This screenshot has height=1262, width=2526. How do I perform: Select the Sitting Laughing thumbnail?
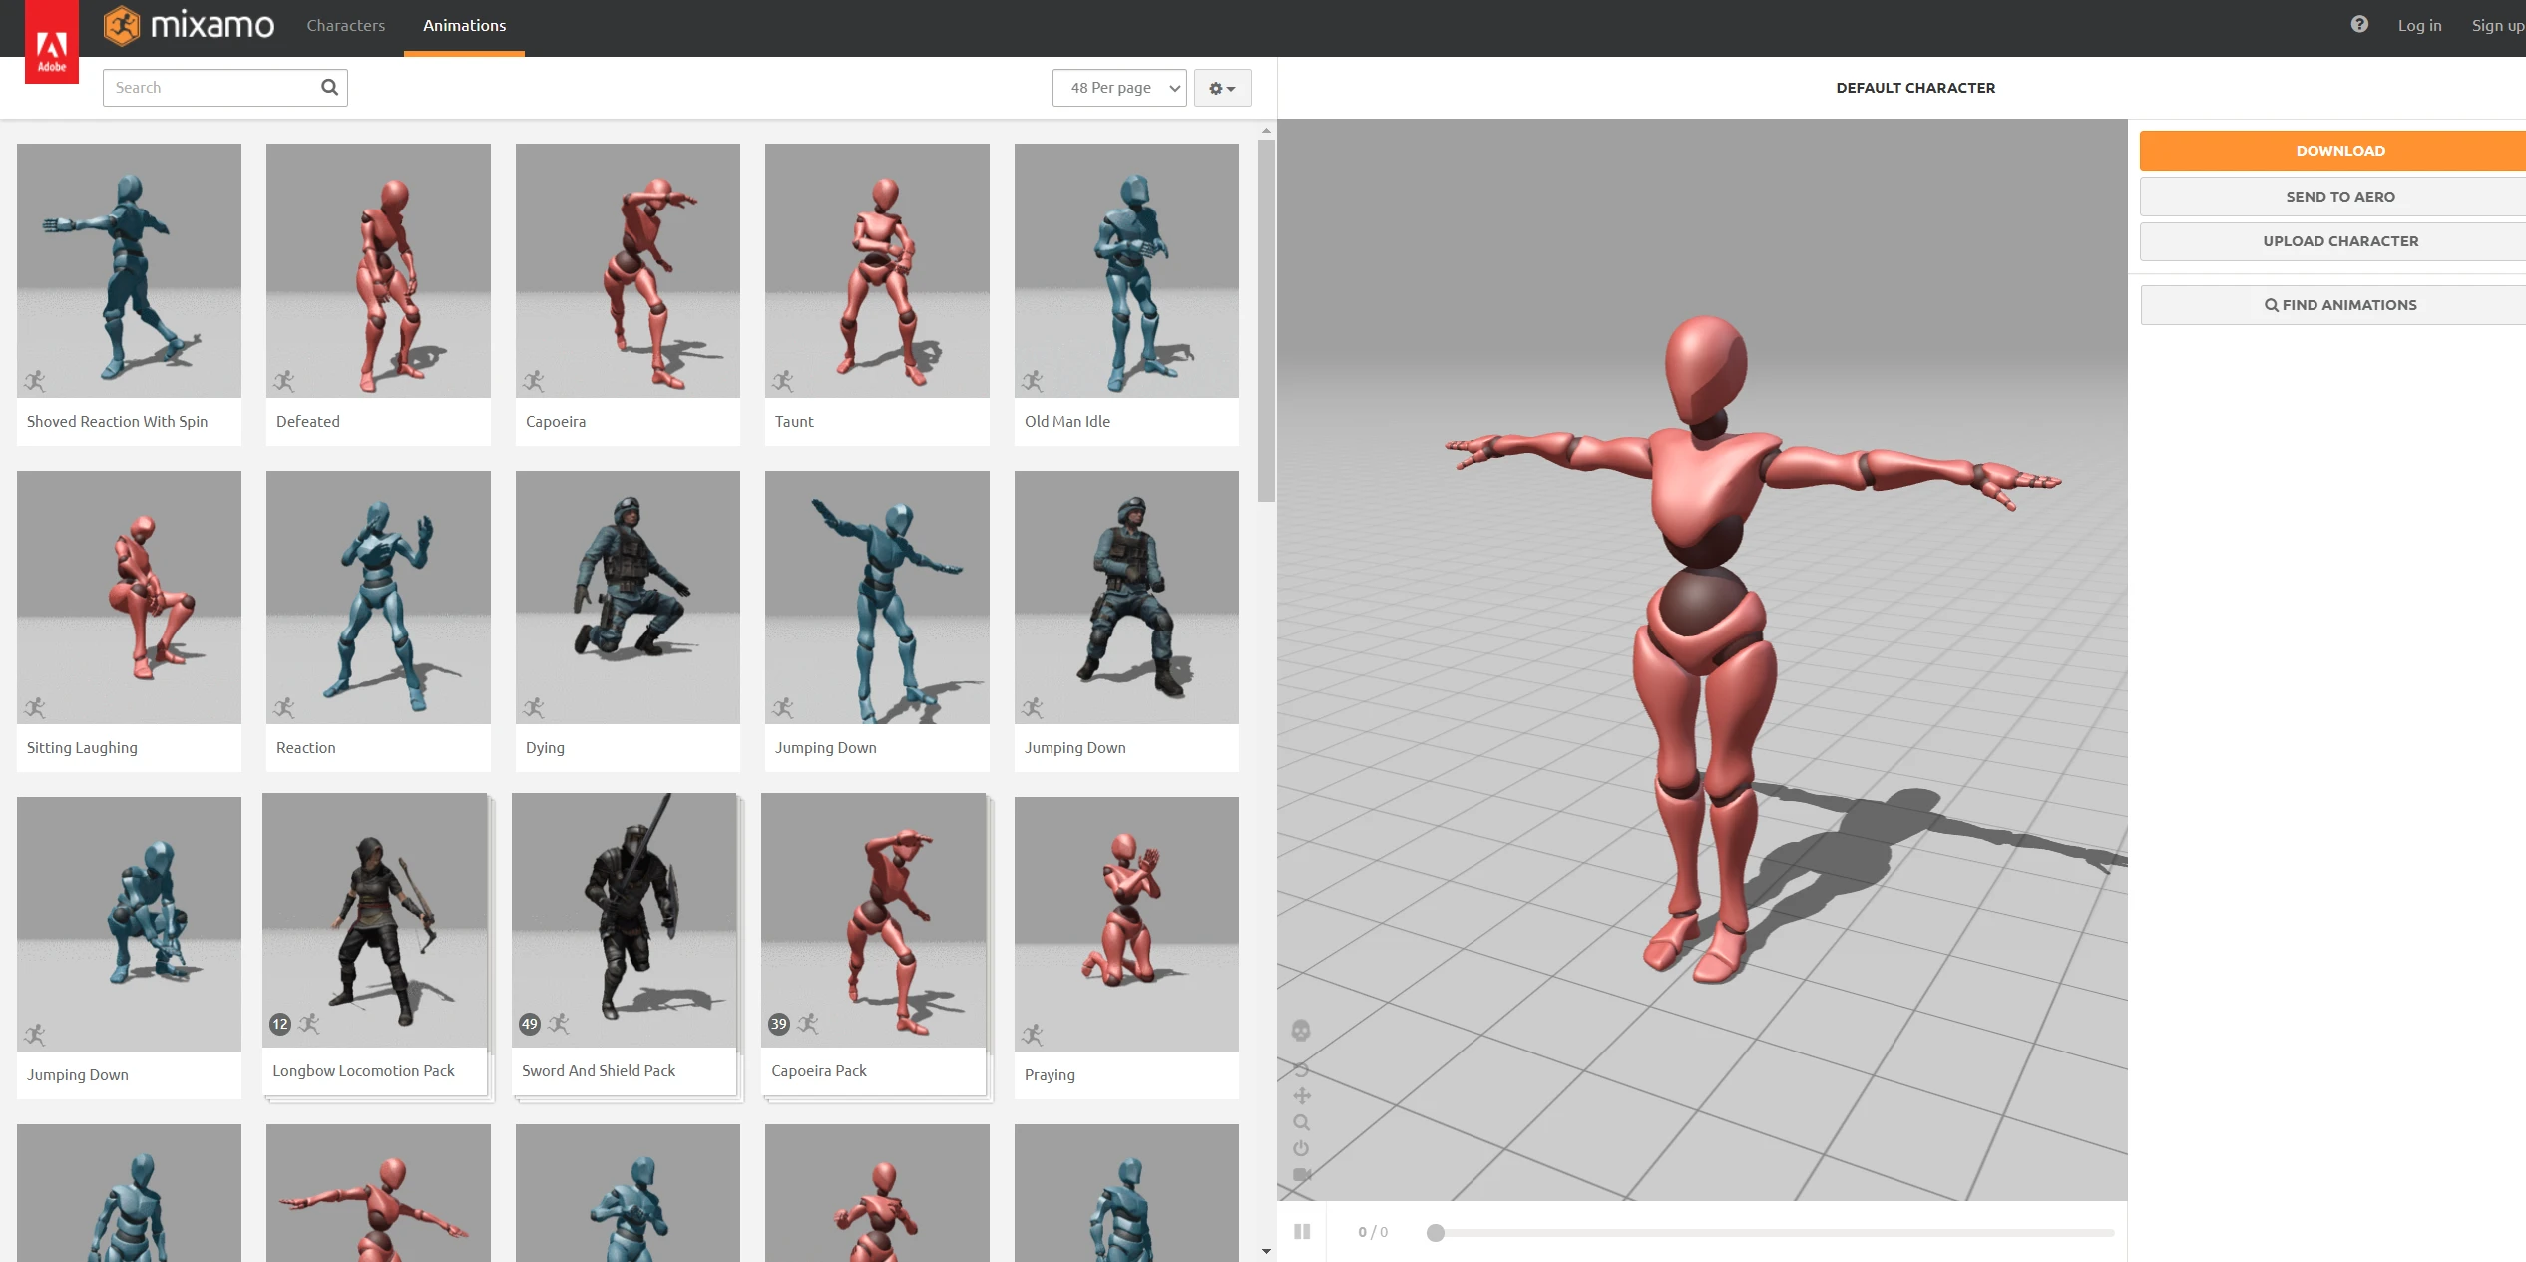coord(129,598)
